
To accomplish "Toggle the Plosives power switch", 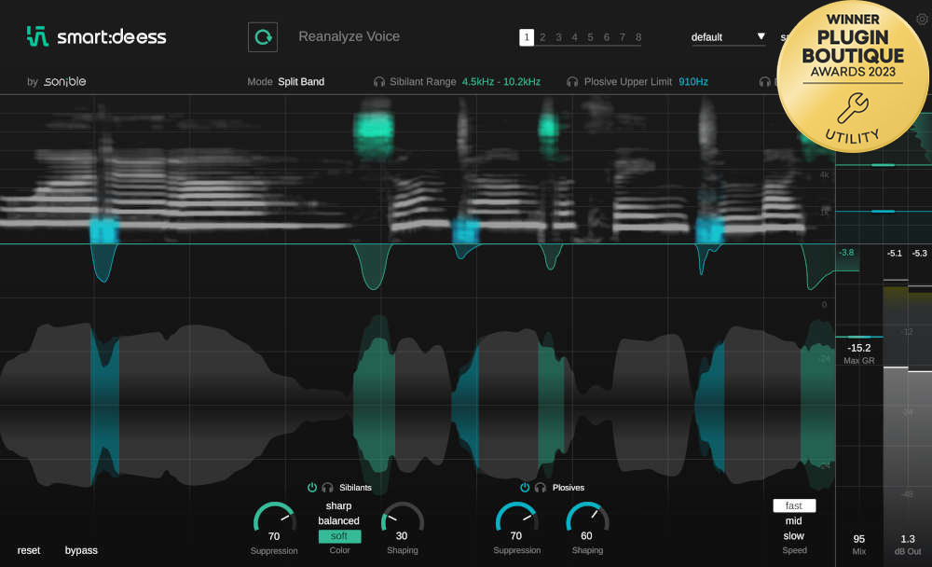I will coord(524,487).
